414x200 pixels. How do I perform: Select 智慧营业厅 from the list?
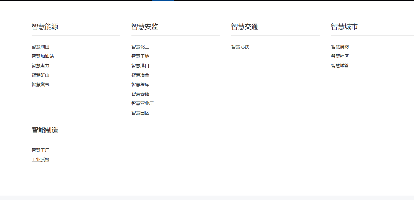coord(143,103)
